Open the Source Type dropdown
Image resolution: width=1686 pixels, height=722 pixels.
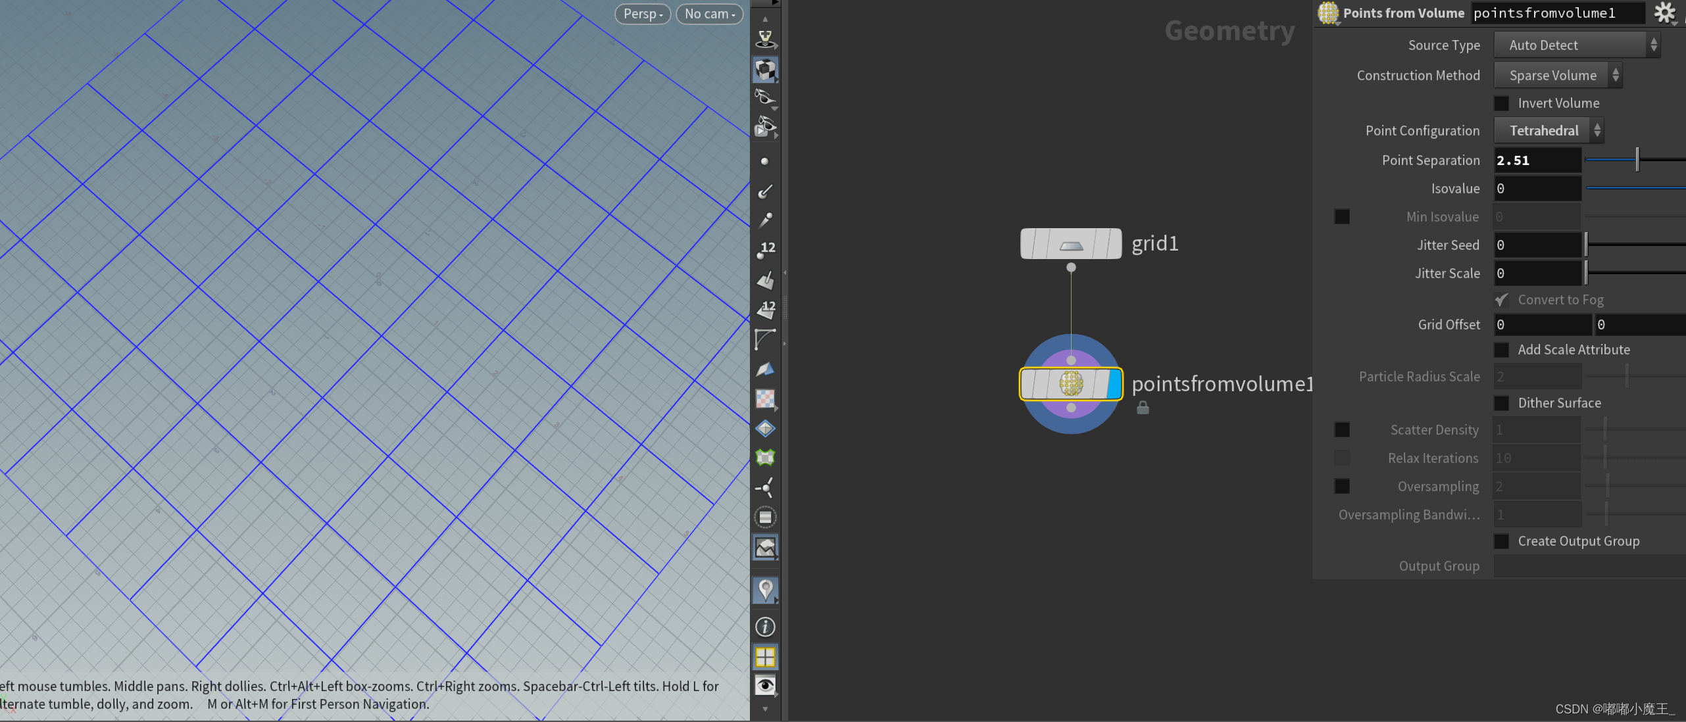click(x=1576, y=45)
